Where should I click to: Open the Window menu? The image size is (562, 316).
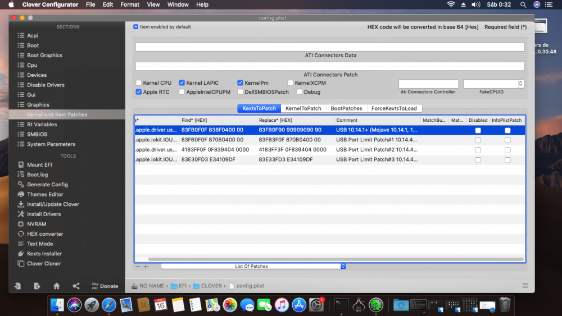[x=178, y=4]
